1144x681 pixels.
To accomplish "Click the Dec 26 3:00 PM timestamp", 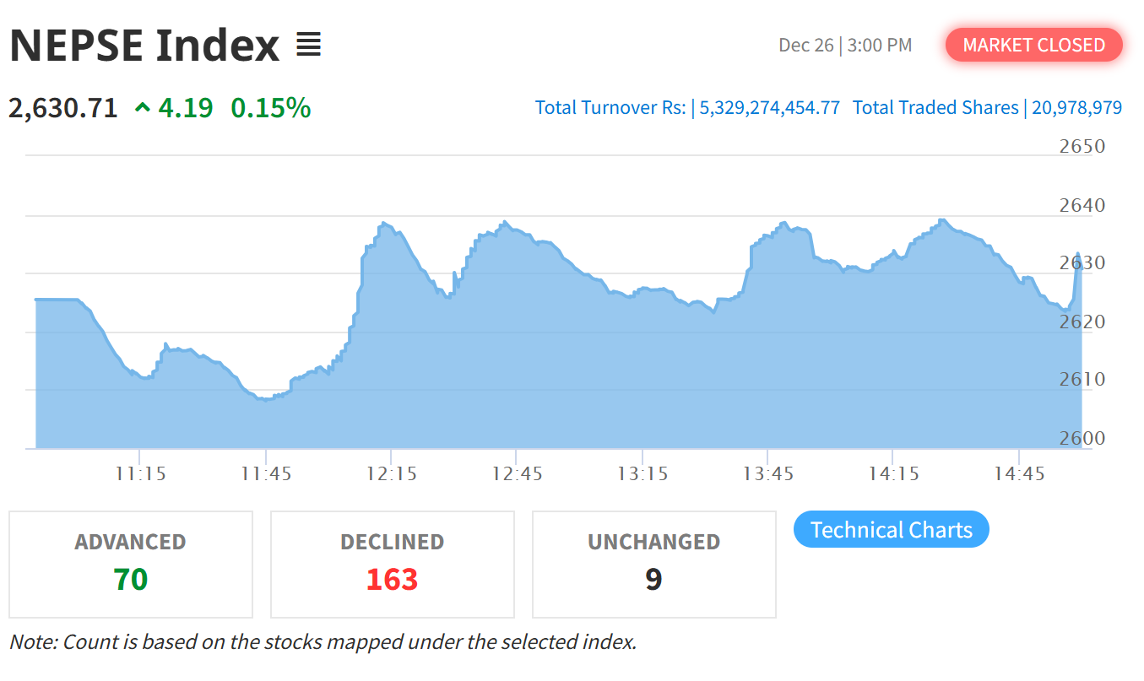I will (845, 46).
